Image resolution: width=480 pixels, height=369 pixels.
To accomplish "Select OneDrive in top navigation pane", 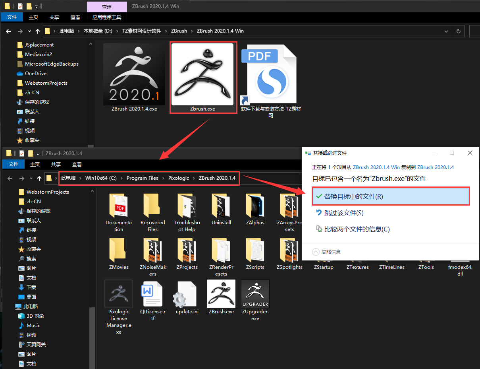I will coord(36,74).
